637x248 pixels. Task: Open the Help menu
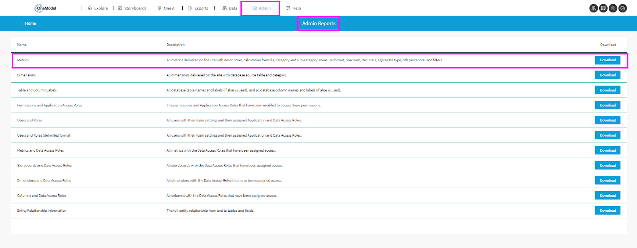coord(293,8)
